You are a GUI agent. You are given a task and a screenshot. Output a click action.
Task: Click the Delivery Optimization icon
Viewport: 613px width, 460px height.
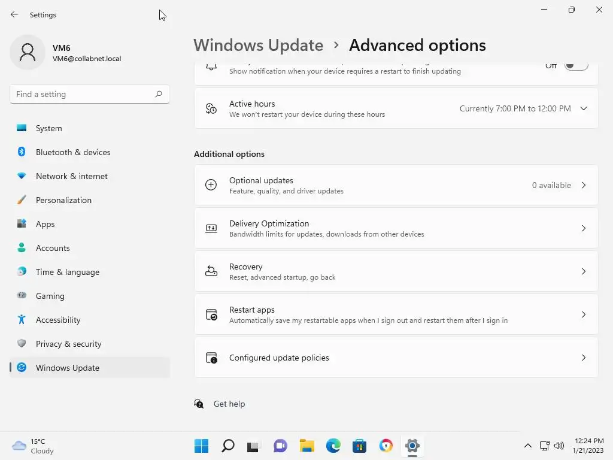tap(211, 228)
